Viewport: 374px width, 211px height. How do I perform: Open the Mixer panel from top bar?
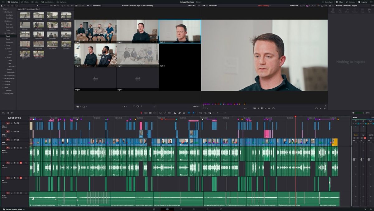340,2
